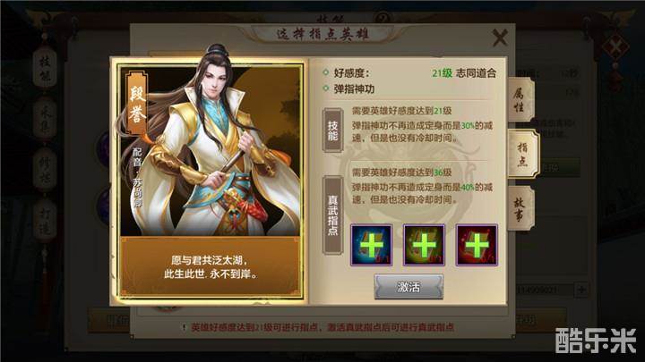The image size is (645, 362).
Task: Click the 段誉 name plate on the card
Action: click(x=137, y=104)
